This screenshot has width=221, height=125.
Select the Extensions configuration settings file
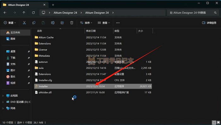click(x=45, y=74)
